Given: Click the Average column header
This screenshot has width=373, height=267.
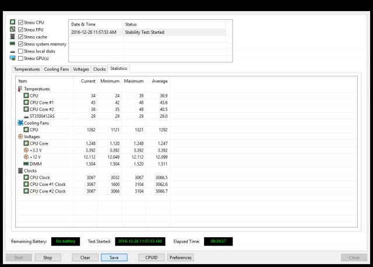Looking at the screenshot, I should click(158, 81).
